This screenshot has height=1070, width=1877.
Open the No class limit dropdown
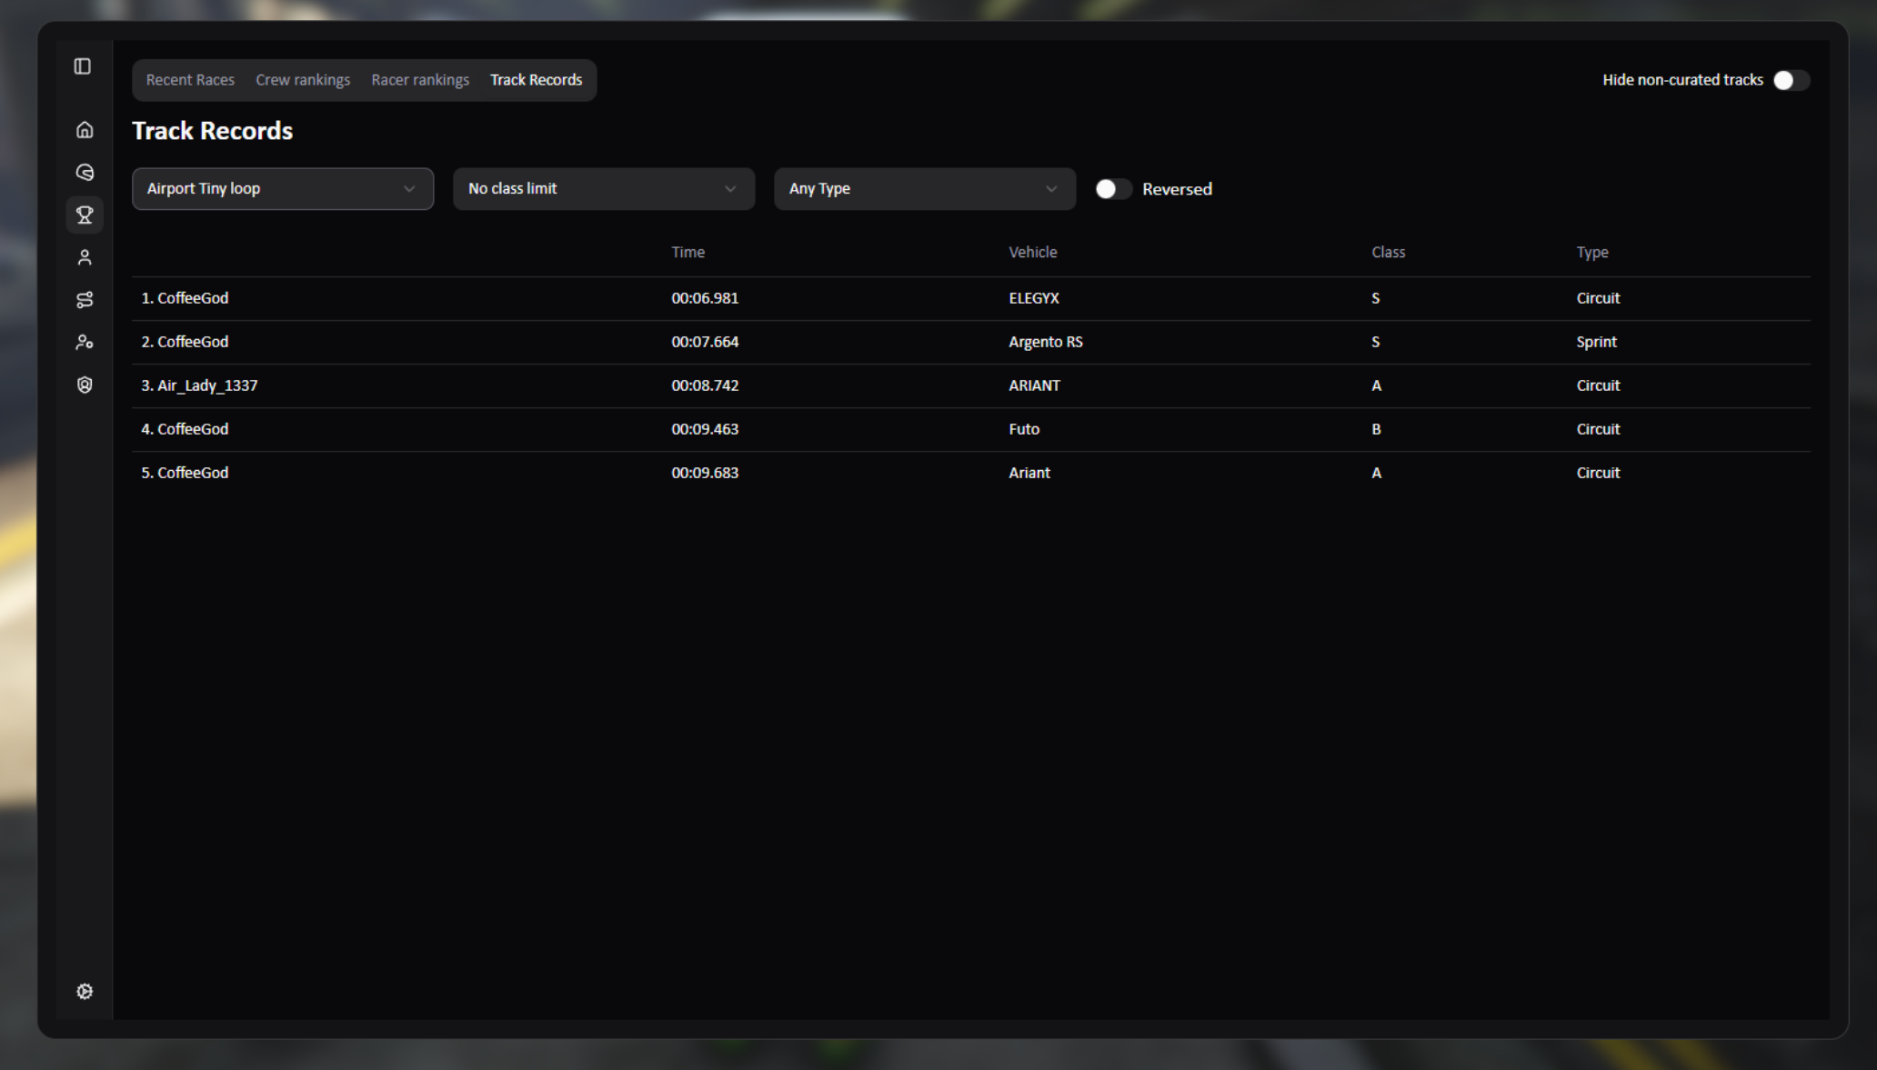coord(603,189)
